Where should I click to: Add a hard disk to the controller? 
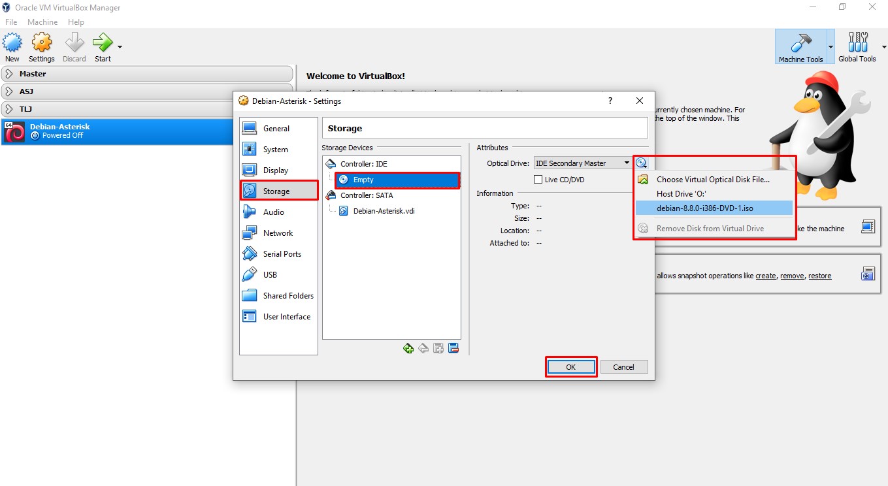coord(438,348)
